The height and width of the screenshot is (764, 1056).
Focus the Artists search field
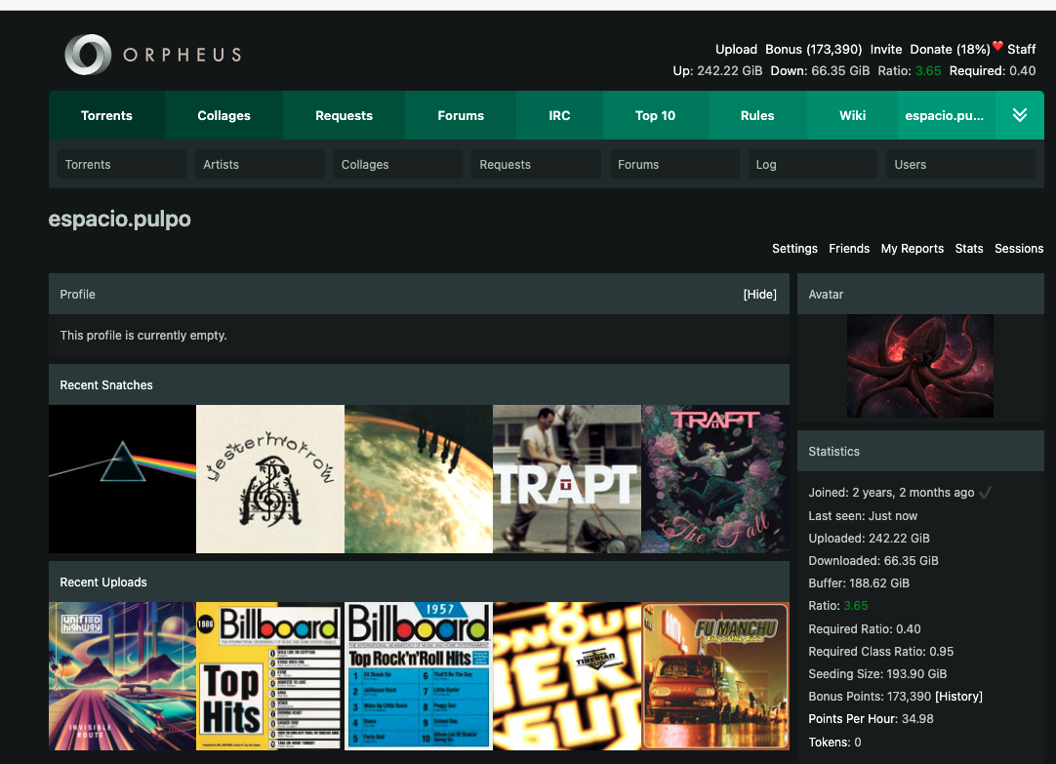[260, 164]
